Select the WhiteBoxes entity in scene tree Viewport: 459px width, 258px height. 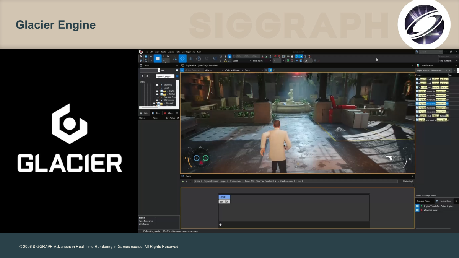[x=169, y=100]
